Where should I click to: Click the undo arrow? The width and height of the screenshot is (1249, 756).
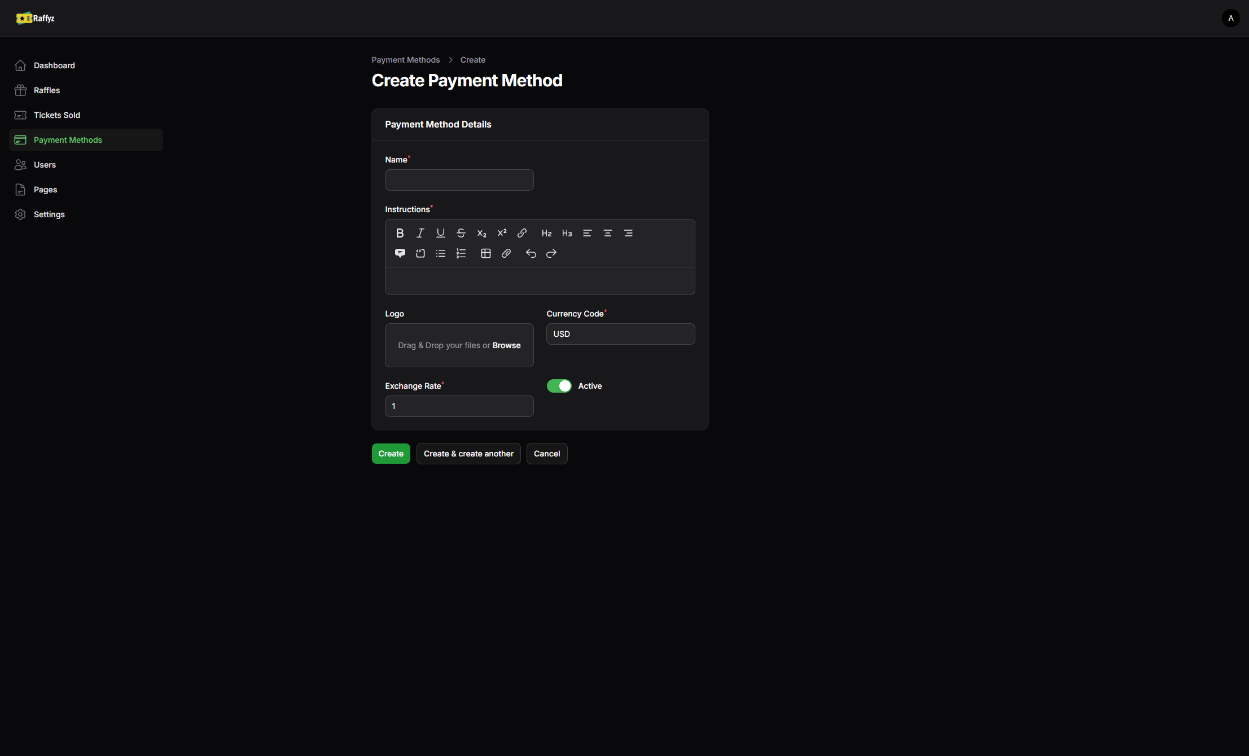531,253
